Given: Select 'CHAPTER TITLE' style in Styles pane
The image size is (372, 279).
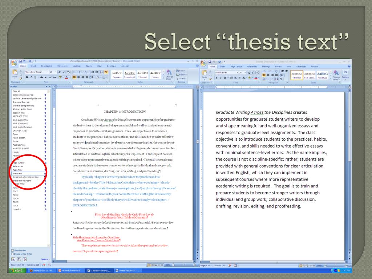Looking at the screenshot, I should click(x=28, y=131).
